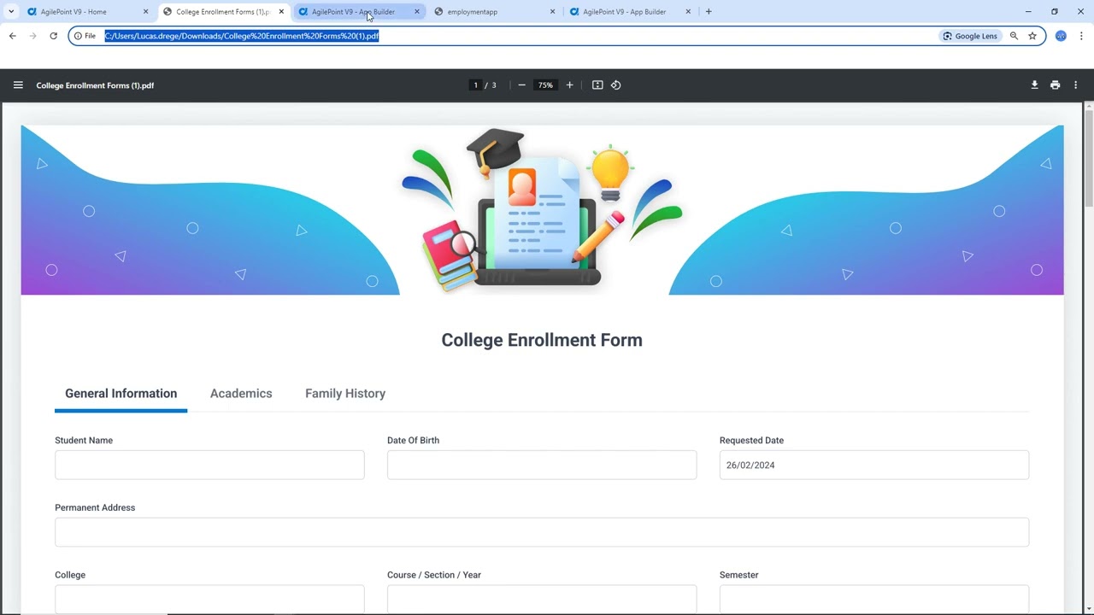Go back in browser history
Viewport: 1094px width, 615px height.
tap(12, 36)
